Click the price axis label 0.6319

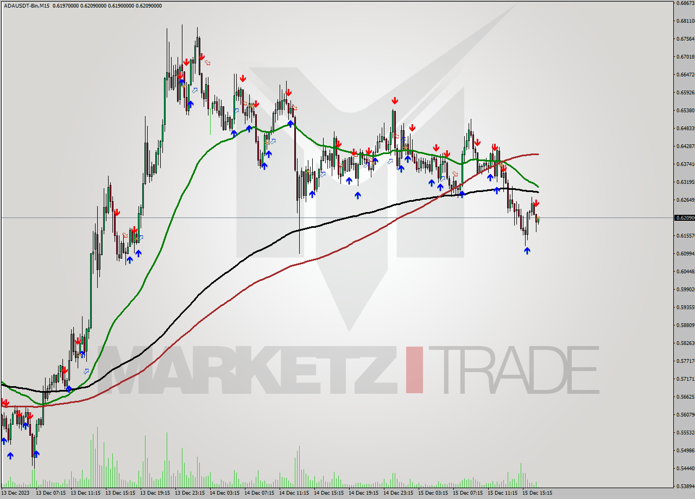[x=686, y=182]
